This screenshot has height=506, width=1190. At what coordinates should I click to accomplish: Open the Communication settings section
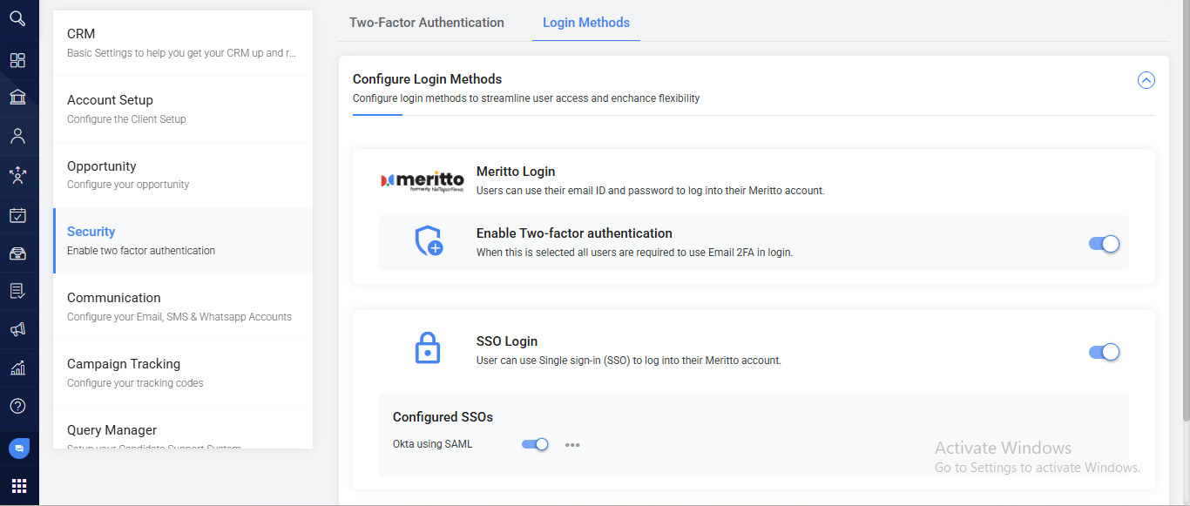pos(183,307)
